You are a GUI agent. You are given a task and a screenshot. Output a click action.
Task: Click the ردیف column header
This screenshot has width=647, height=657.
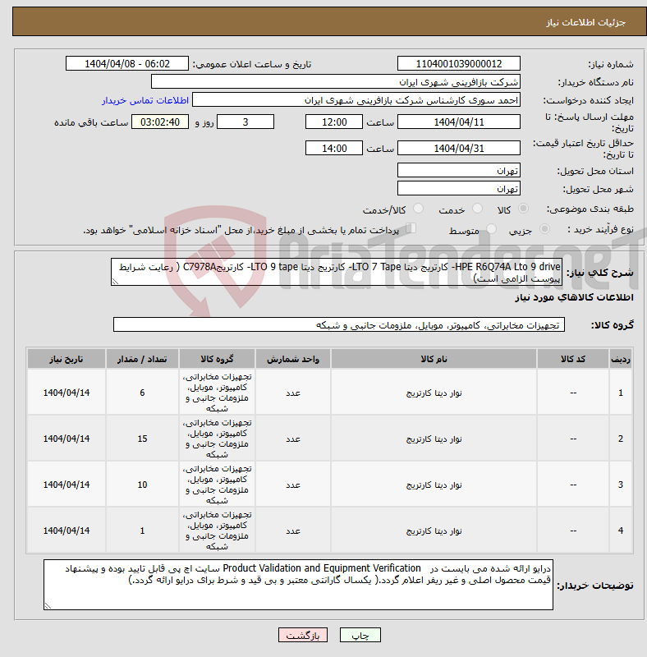click(621, 359)
